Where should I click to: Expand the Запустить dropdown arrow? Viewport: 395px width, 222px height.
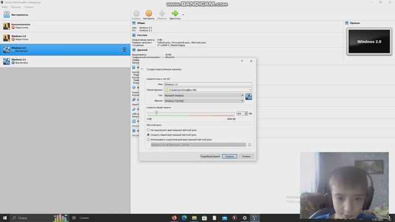pyautogui.click(x=183, y=15)
